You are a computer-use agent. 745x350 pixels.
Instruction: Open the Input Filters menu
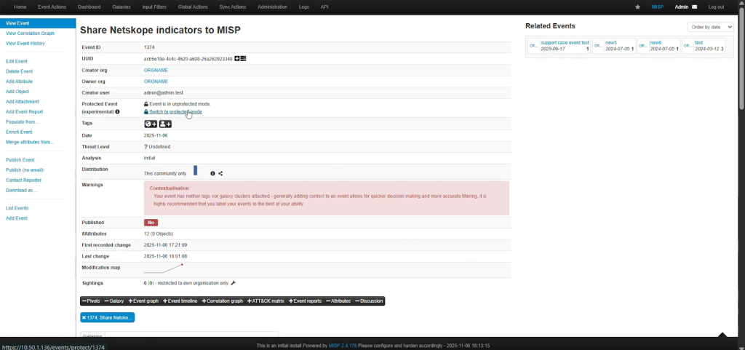[x=154, y=7]
